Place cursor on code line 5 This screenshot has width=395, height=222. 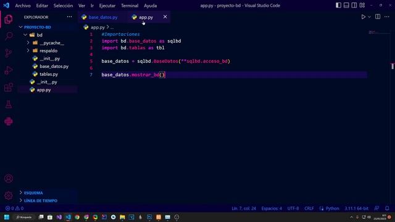pos(166,61)
